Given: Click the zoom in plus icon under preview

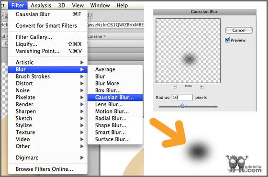Looking at the screenshot, I should (x=201, y=87).
